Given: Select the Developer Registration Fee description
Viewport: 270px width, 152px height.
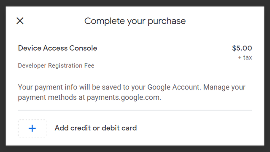Looking at the screenshot, I should pos(56,65).
